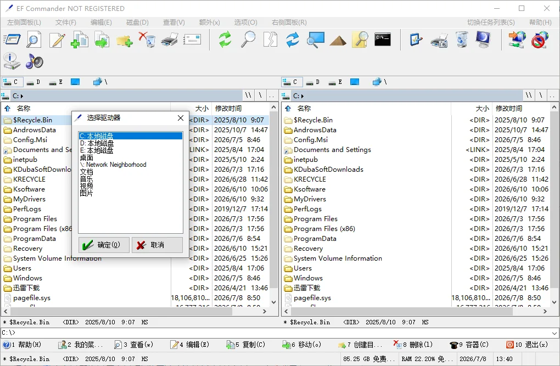
Task: Expand the command line history dropdown
Action: click(x=555, y=333)
